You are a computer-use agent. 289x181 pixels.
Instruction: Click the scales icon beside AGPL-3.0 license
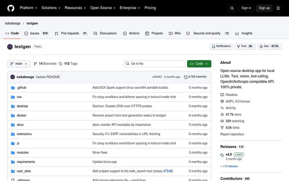click(x=222, y=101)
